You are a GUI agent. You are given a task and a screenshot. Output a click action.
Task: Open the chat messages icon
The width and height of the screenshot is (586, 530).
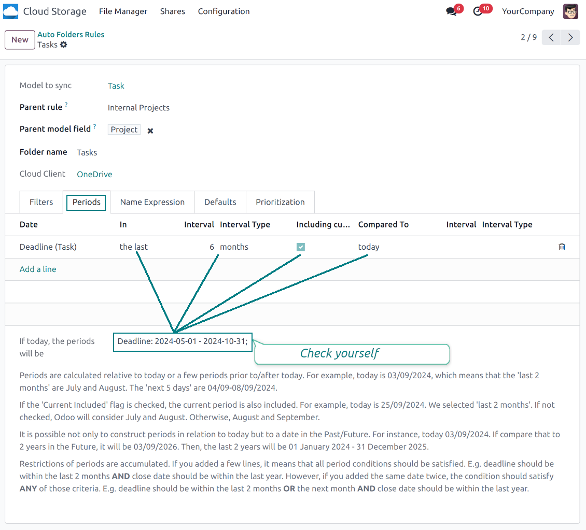(x=451, y=11)
